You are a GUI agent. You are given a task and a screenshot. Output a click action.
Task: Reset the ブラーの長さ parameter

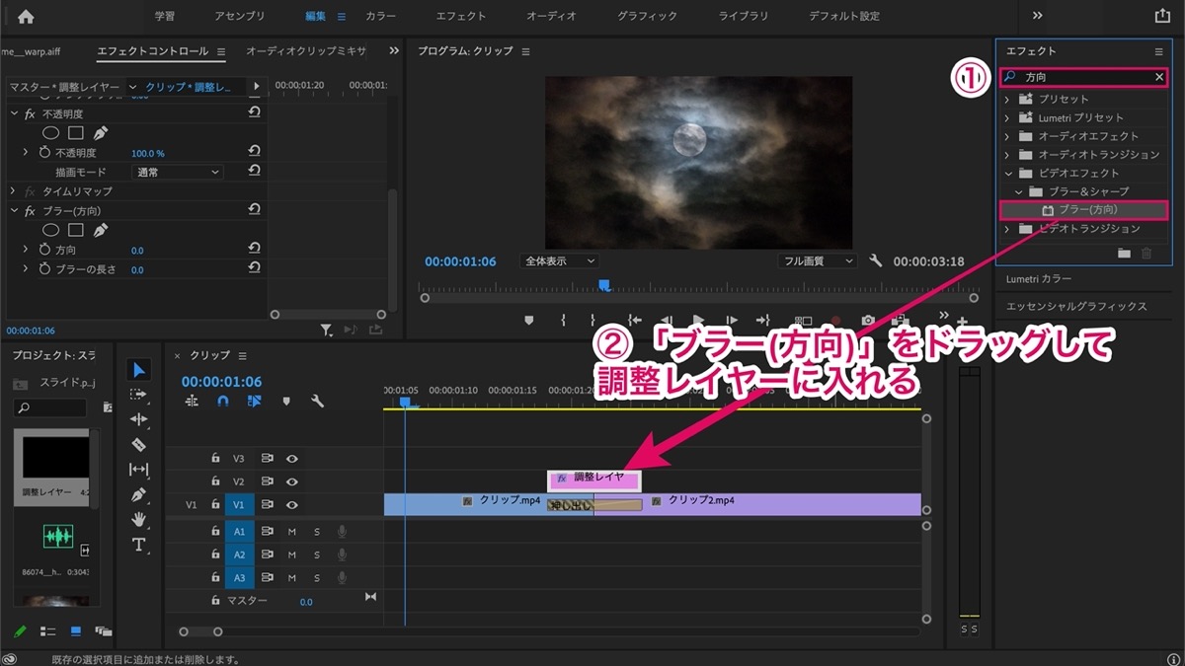(x=254, y=268)
